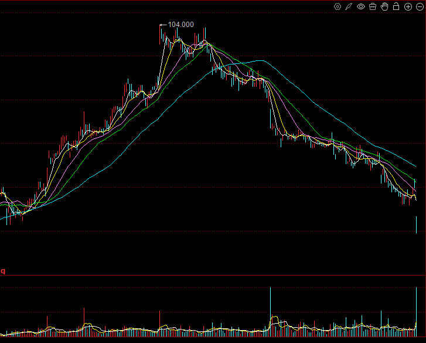Click the 104.000 peak price label

coord(180,25)
